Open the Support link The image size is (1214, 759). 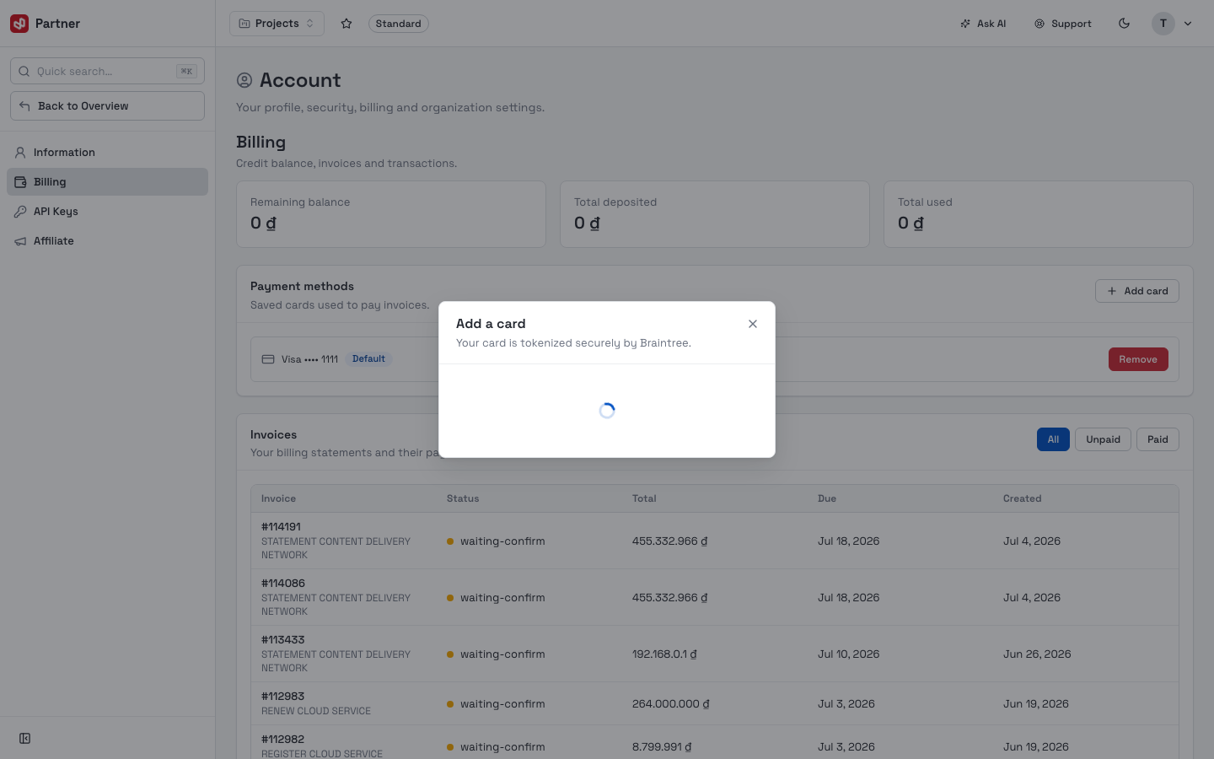(1063, 24)
